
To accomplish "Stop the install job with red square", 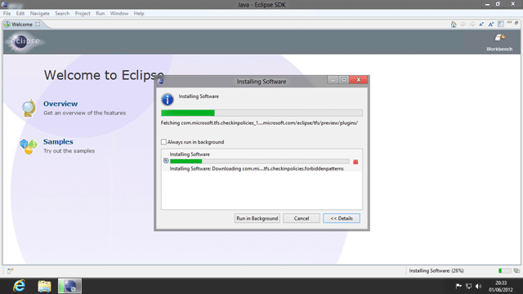I will 355,162.
